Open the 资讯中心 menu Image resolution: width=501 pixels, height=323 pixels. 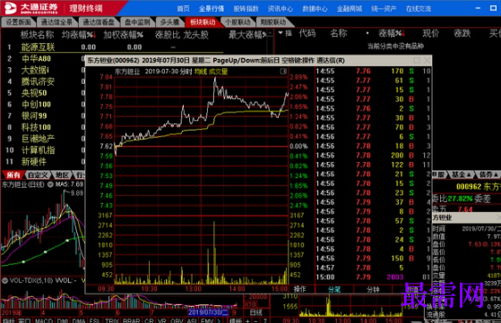coord(281,9)
